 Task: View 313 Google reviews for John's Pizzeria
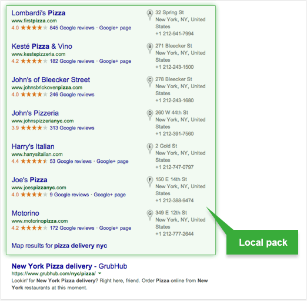pos(72,128)
